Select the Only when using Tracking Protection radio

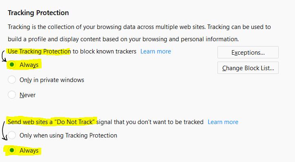point(12,135)
